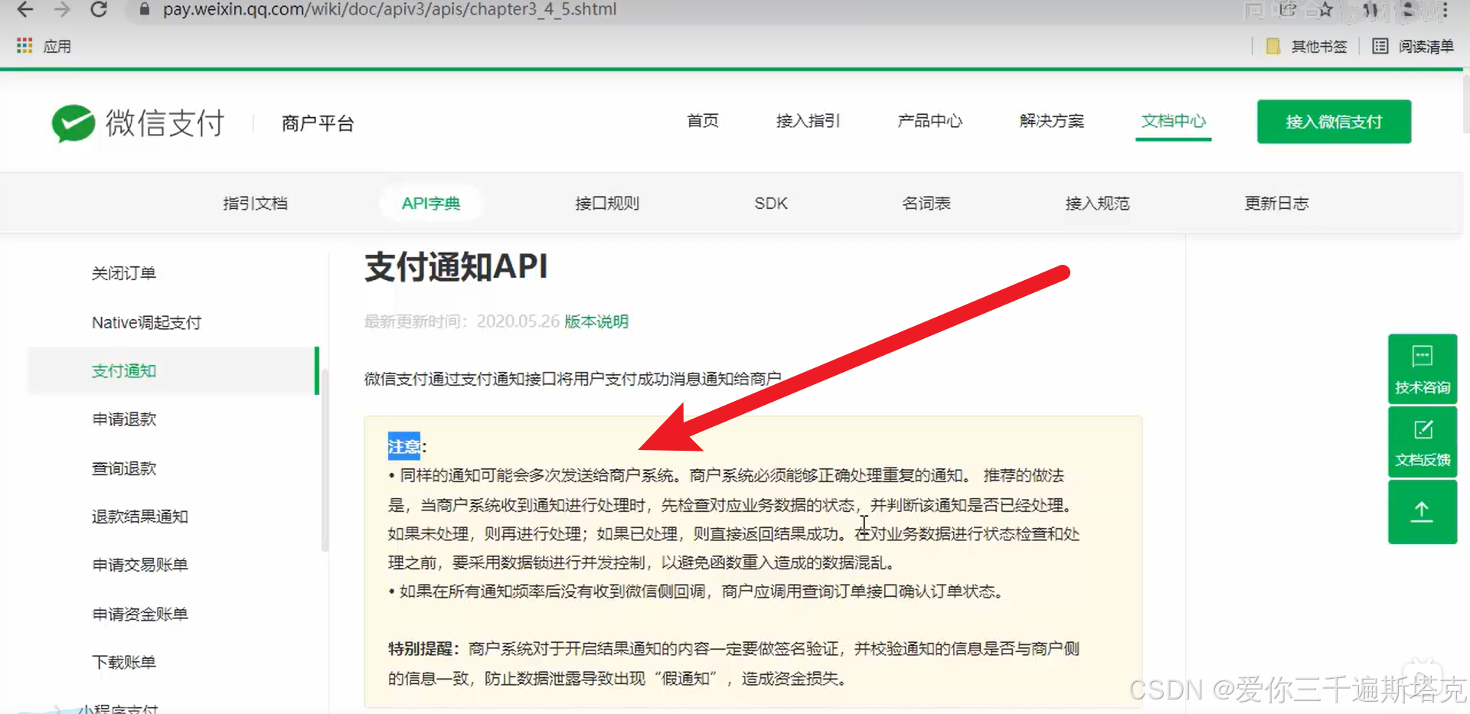Click the 接入微信支付 green button
The image size is (1470, 714).
tap(1334, 122)
